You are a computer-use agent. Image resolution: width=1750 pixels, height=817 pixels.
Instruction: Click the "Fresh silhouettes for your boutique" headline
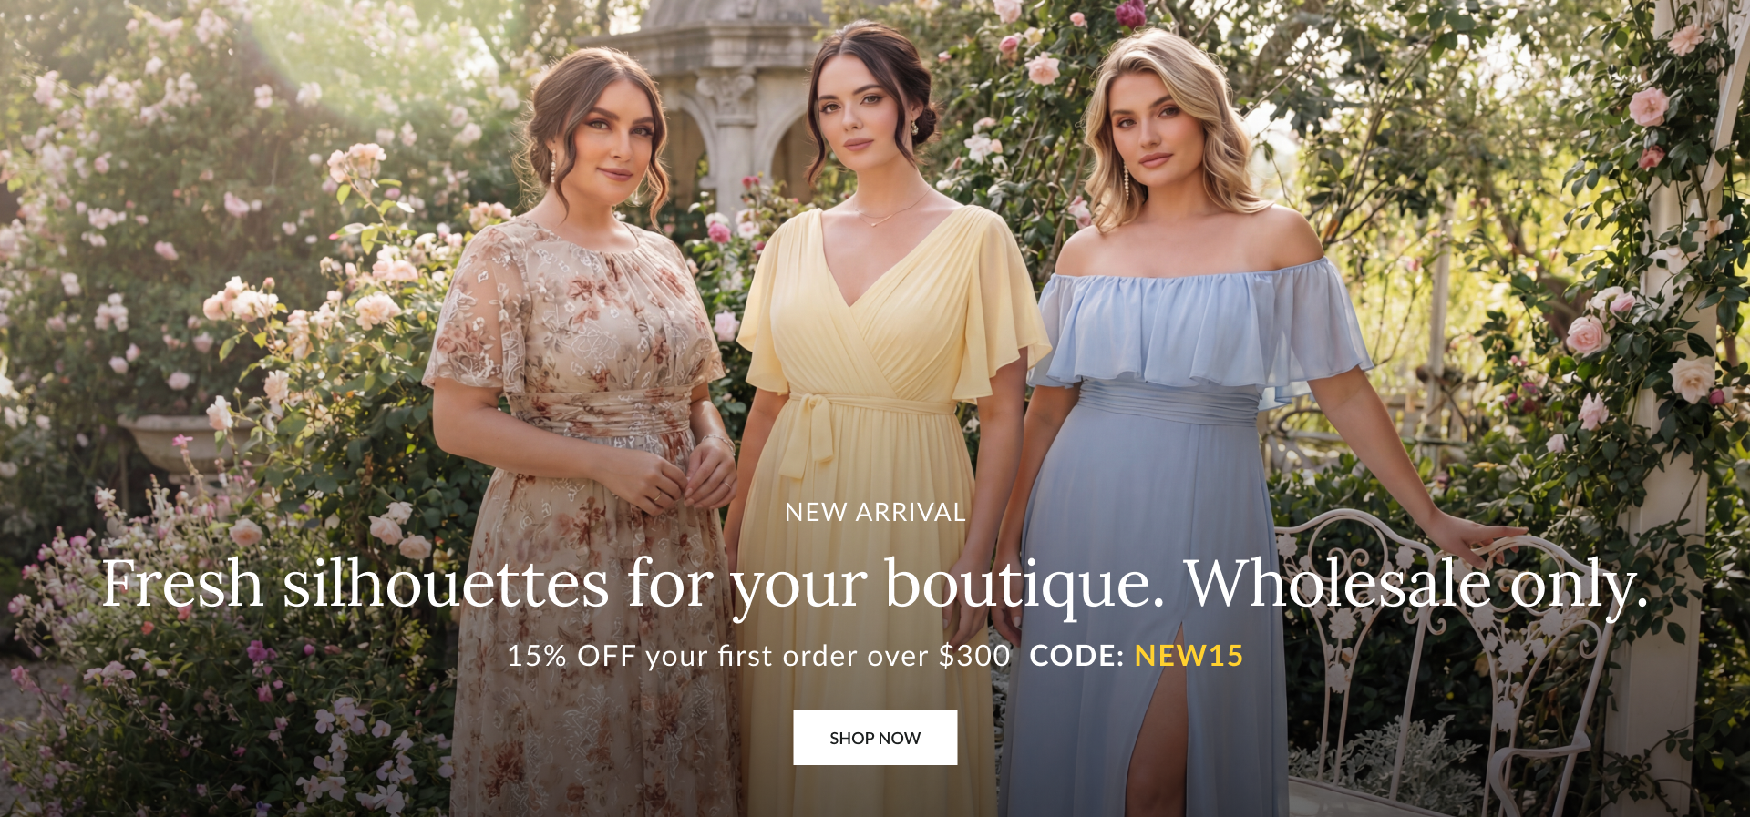(x=633, y=586)
